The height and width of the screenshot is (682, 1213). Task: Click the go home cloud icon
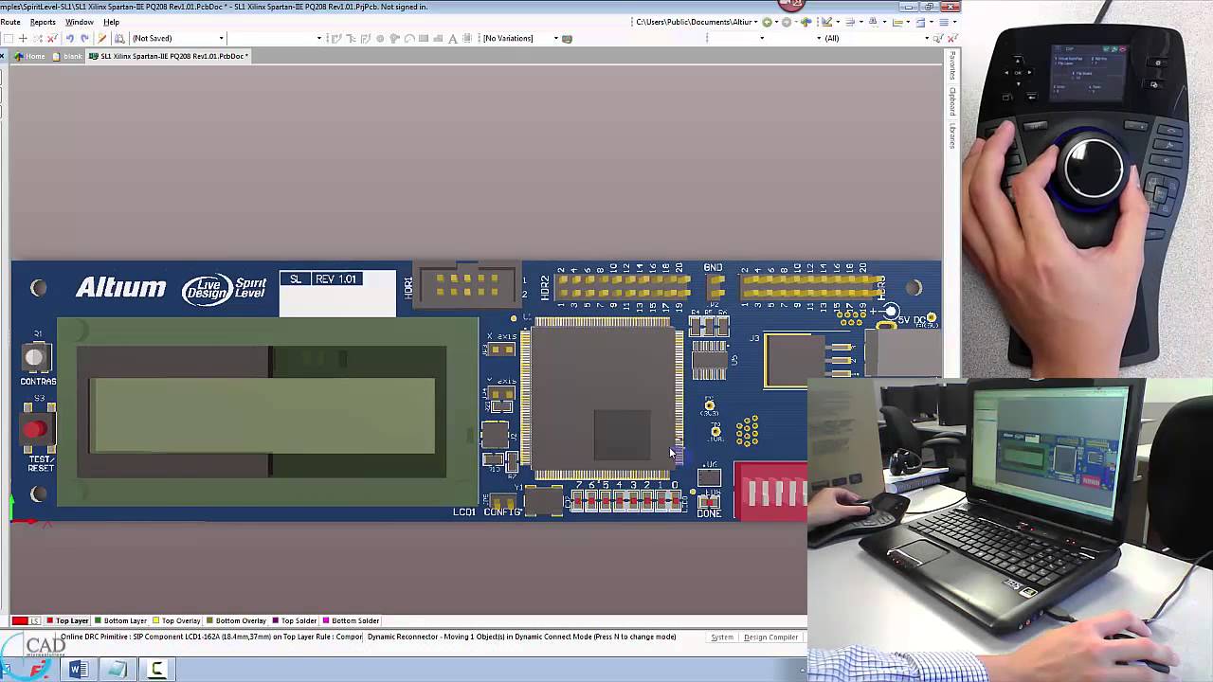click(x=806, y=22)
